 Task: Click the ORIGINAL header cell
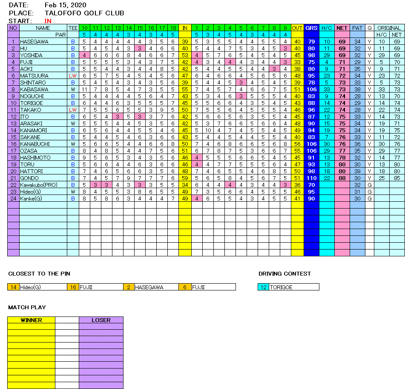point(389,28)
